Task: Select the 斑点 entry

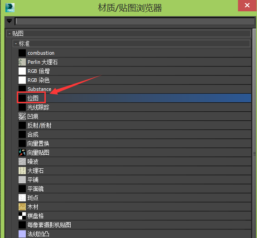Action: coord(135,198)
